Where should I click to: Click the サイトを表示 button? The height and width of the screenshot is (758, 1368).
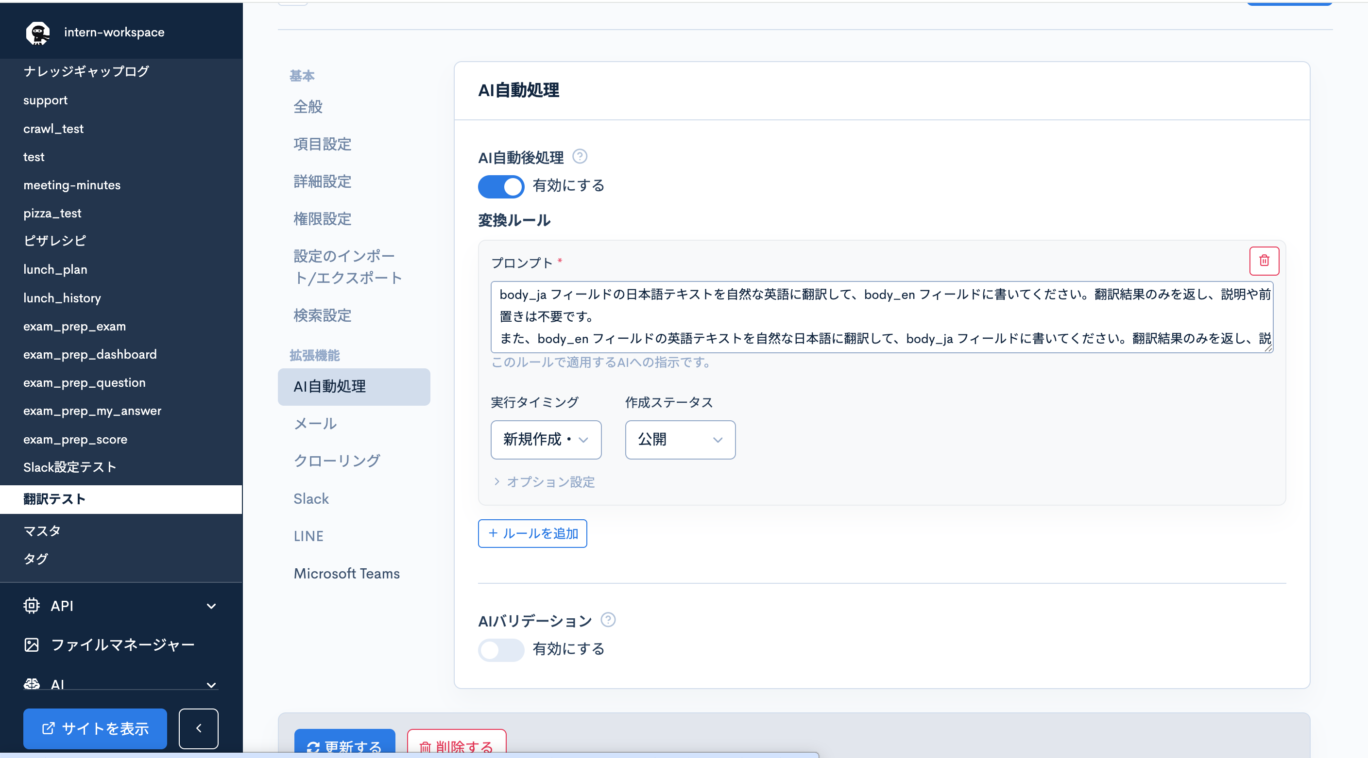point(95,728)
